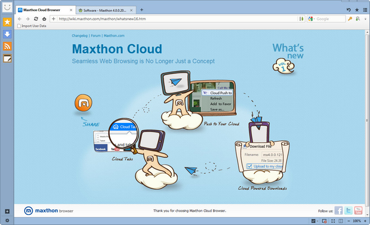Screen dimensions: 370x225
Task: Click the What's new heading
Action: tap(288, 51)
